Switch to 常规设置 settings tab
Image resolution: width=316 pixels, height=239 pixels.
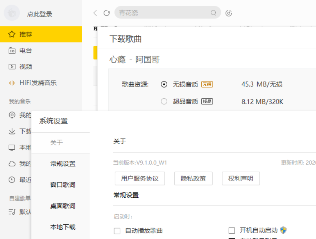63,164
